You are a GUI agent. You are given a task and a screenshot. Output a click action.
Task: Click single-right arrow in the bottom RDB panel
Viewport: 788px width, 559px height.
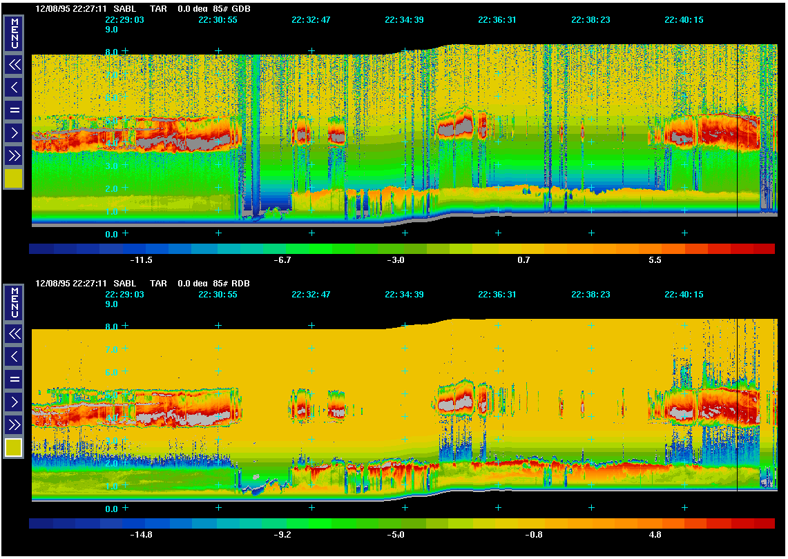click(14, 402)
